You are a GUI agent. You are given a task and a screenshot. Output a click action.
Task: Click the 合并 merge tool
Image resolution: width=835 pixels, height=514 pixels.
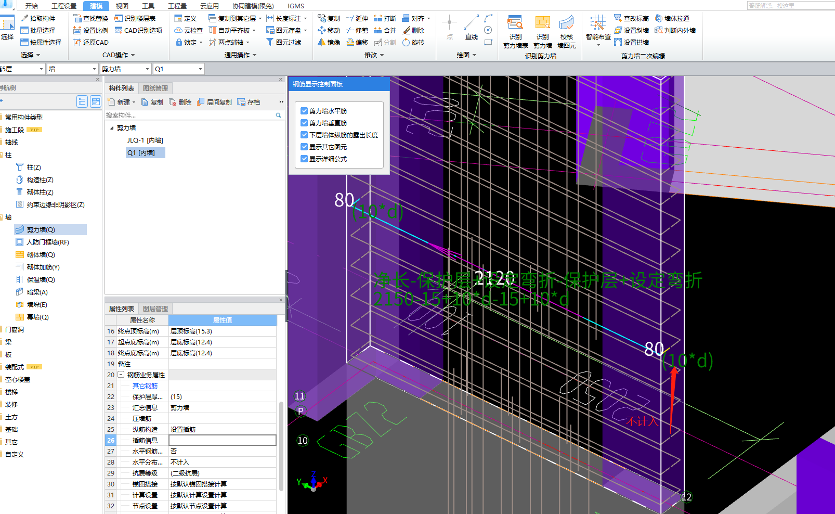[385, 30]
